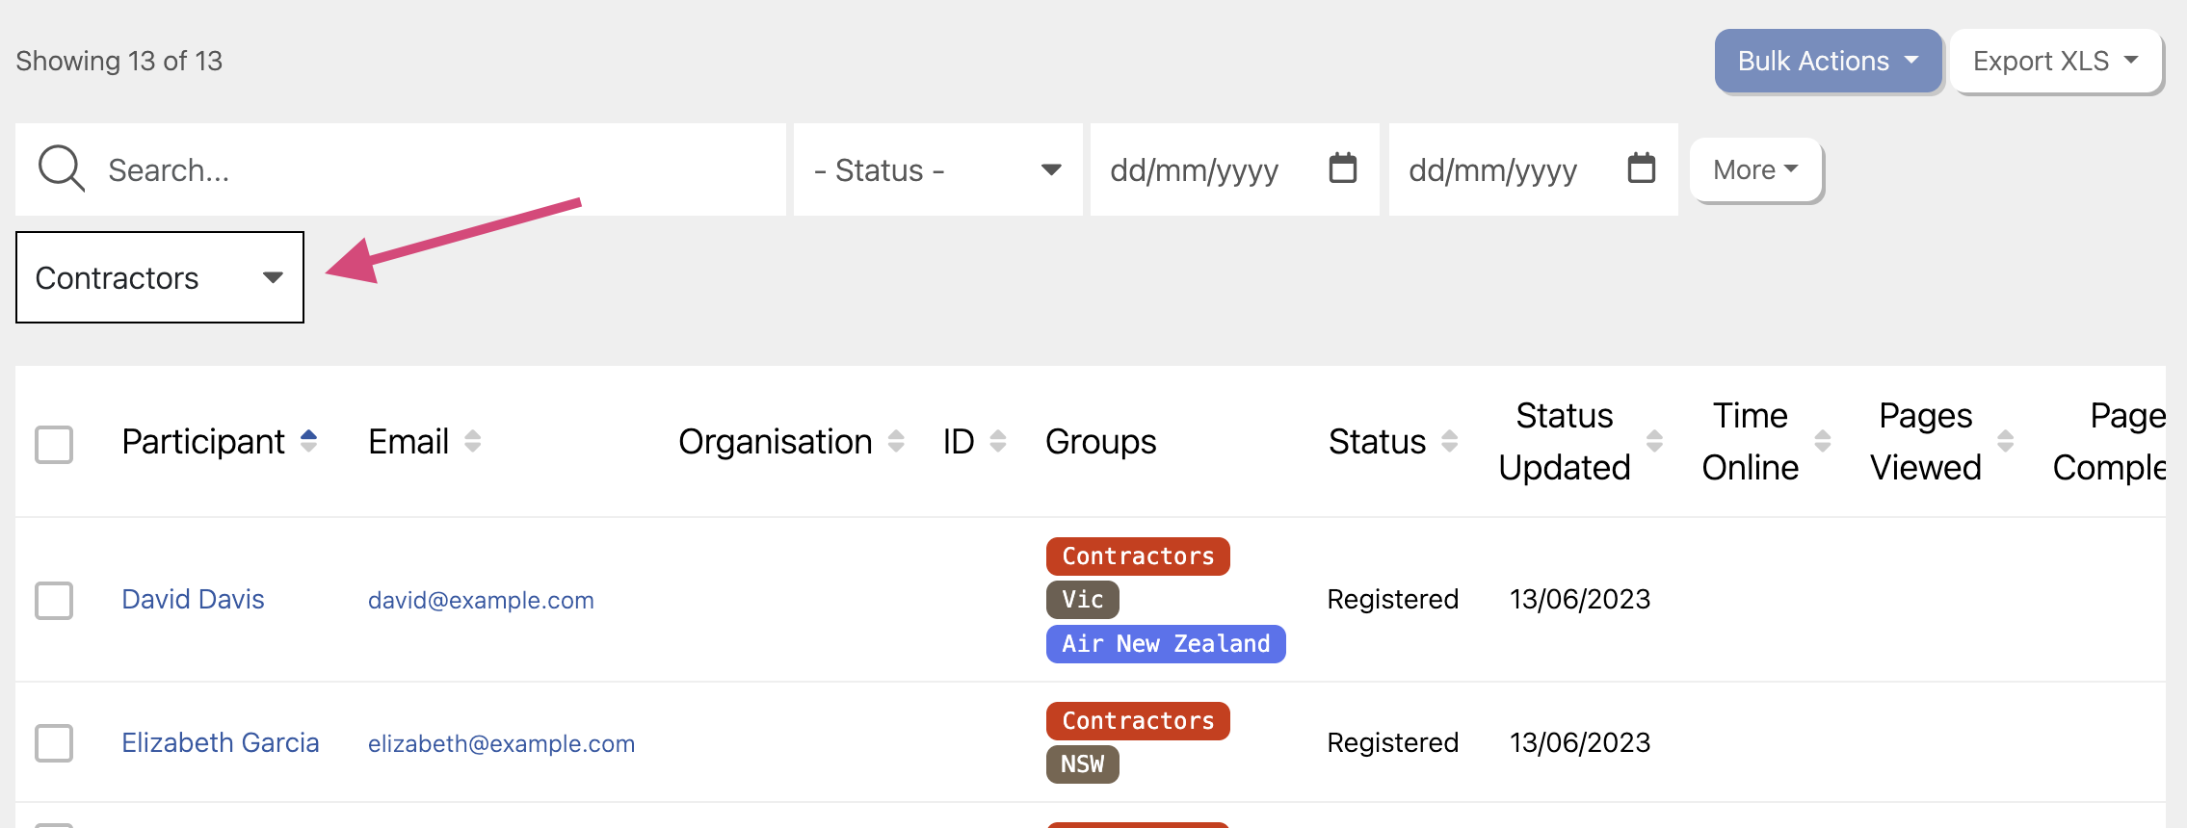This screenshot has width=2187, height=828.
Task: Select Elizabeth Garcia's row checkbox
Action: click(x=54, y=742)
